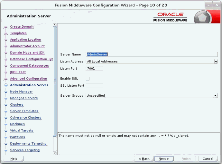
Task: Click the current Administration Server step icon
Action: (x=6, y=85)
